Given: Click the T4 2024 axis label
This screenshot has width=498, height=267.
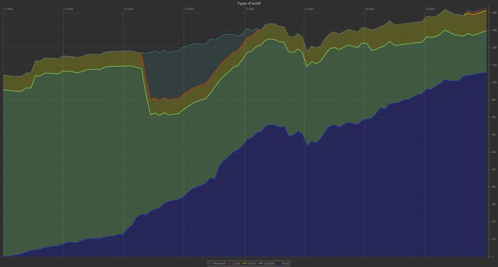Looking at the screenshot, I should coord(189,9).
